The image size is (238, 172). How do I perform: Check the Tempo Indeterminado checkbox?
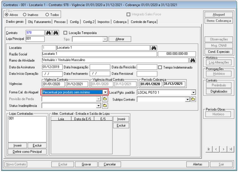coord(160,68)
